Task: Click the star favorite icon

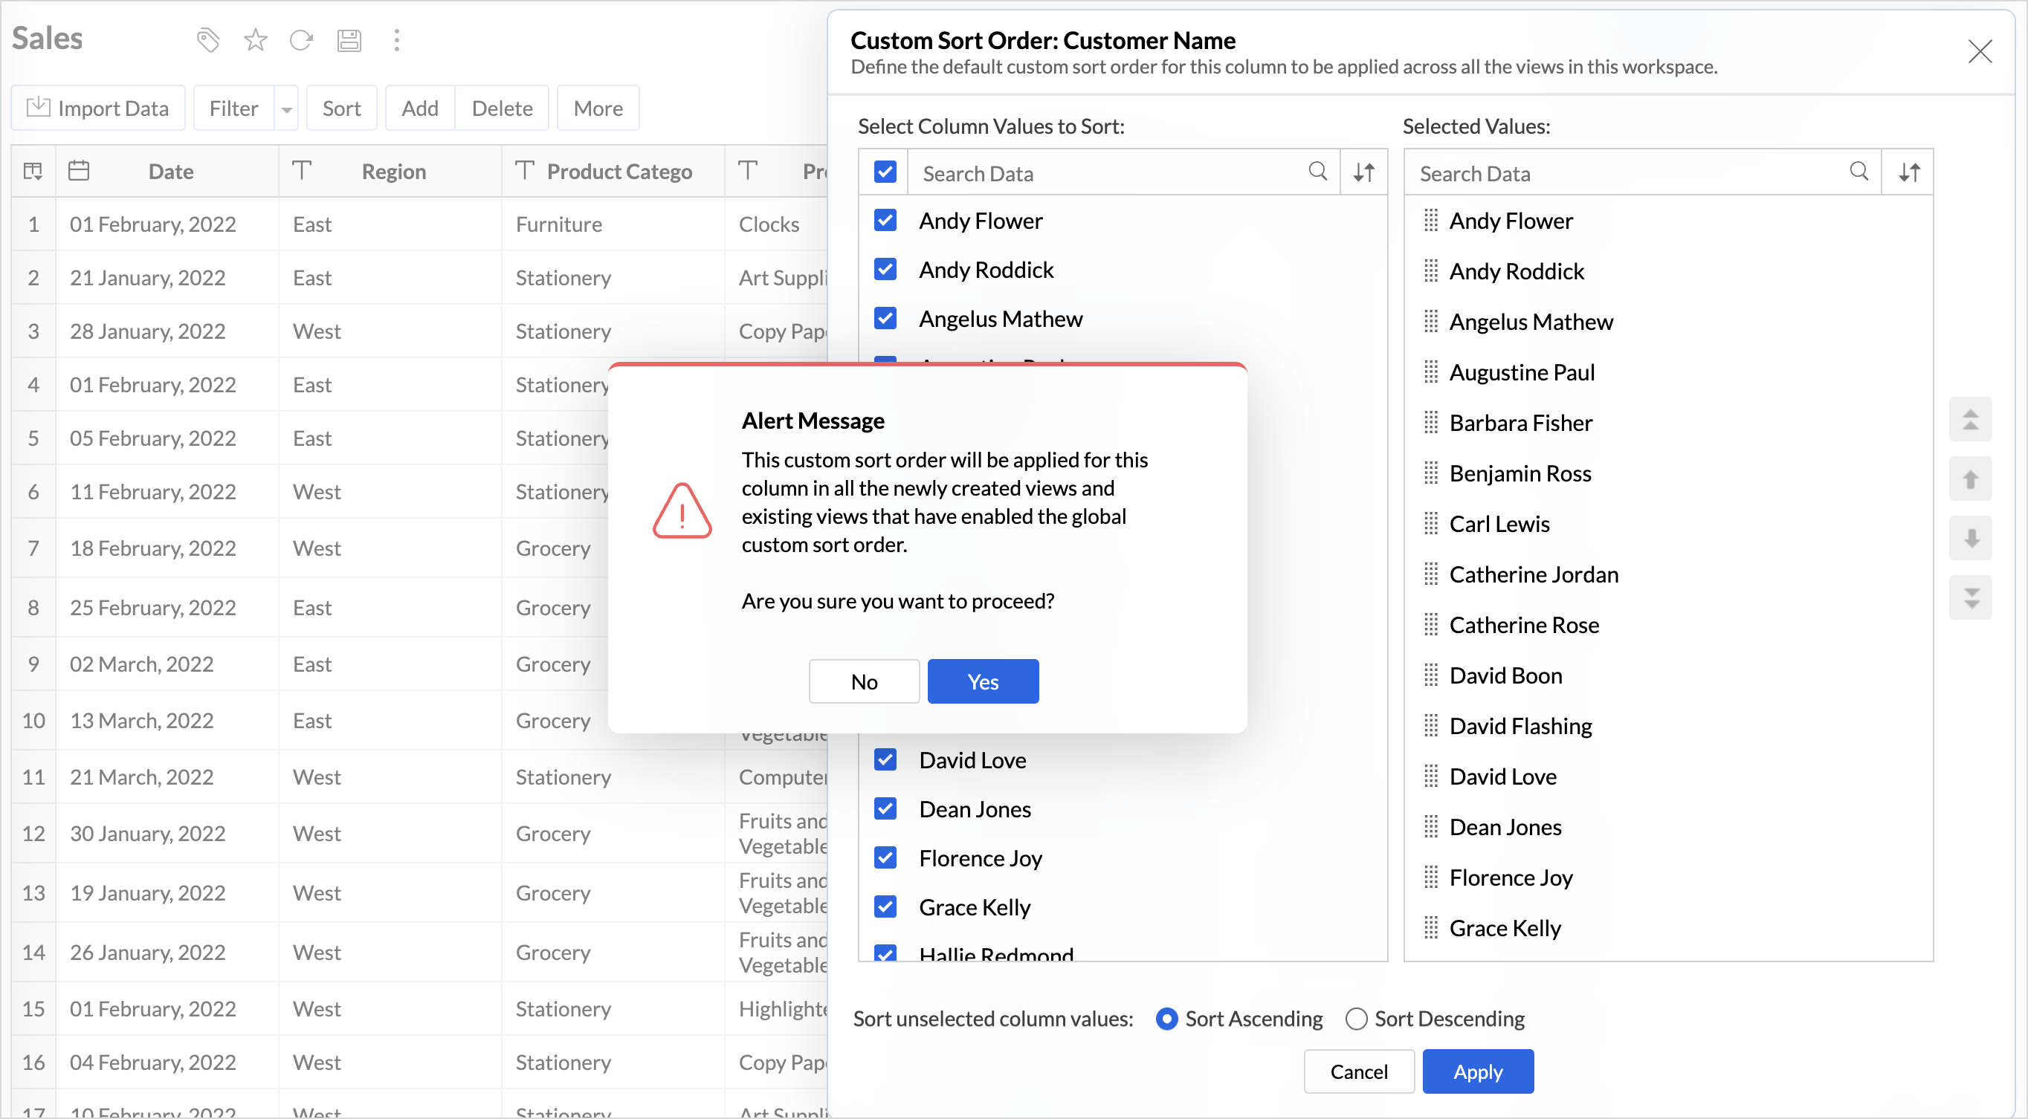Action: click(x=255, y=39)
